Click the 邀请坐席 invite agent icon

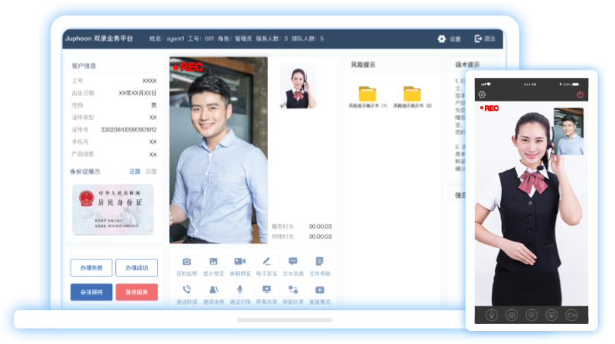click(213, 290)
